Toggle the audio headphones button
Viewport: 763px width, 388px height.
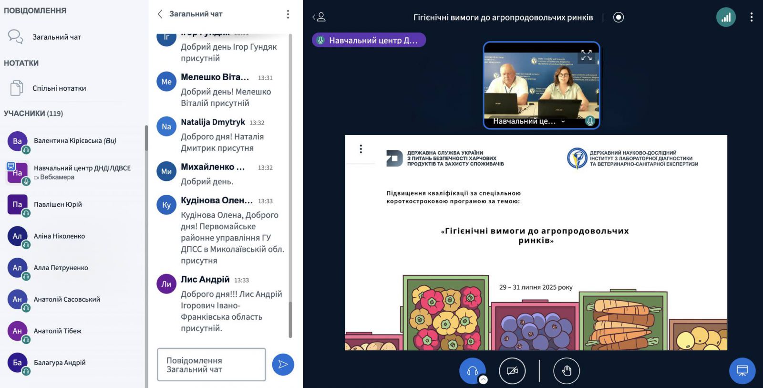point(472,370)
